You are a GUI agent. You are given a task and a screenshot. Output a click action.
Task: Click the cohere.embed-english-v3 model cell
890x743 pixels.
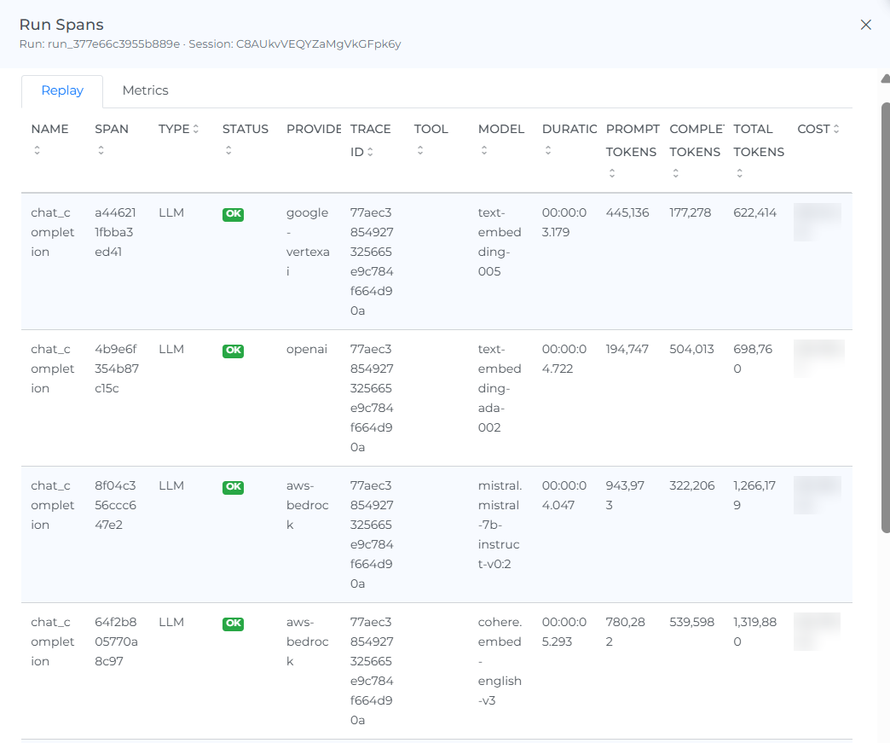pos(500,660)
